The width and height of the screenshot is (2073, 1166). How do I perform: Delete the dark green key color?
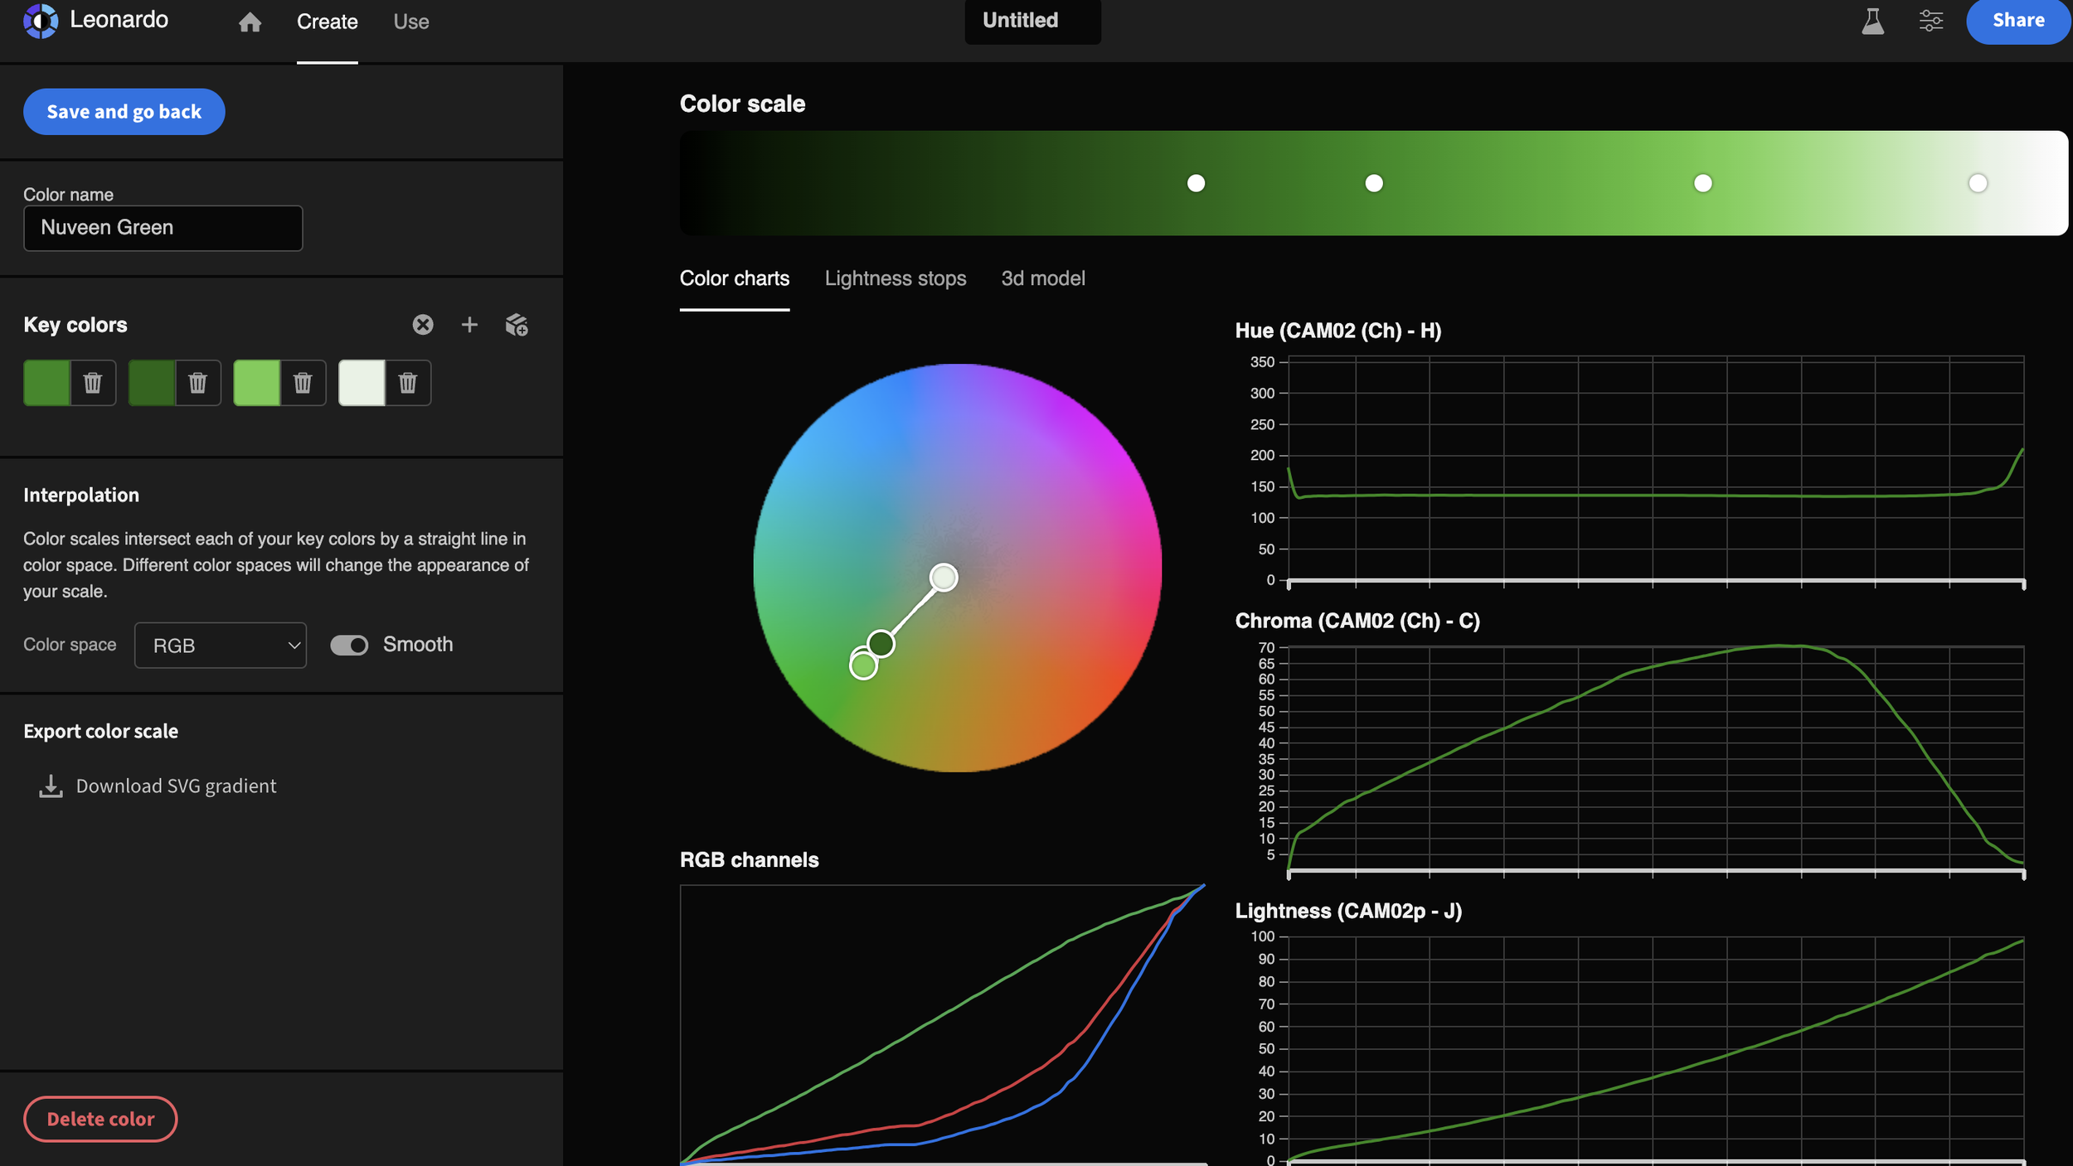tap(197, 383)
